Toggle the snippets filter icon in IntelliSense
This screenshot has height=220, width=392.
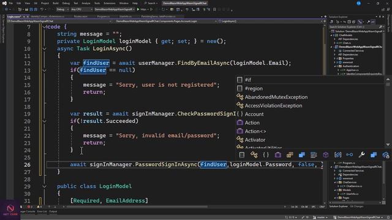242,155
